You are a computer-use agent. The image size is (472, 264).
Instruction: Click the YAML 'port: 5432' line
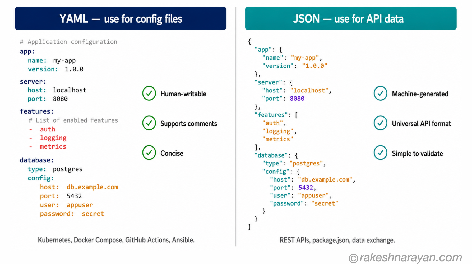(x=61, y=196)
